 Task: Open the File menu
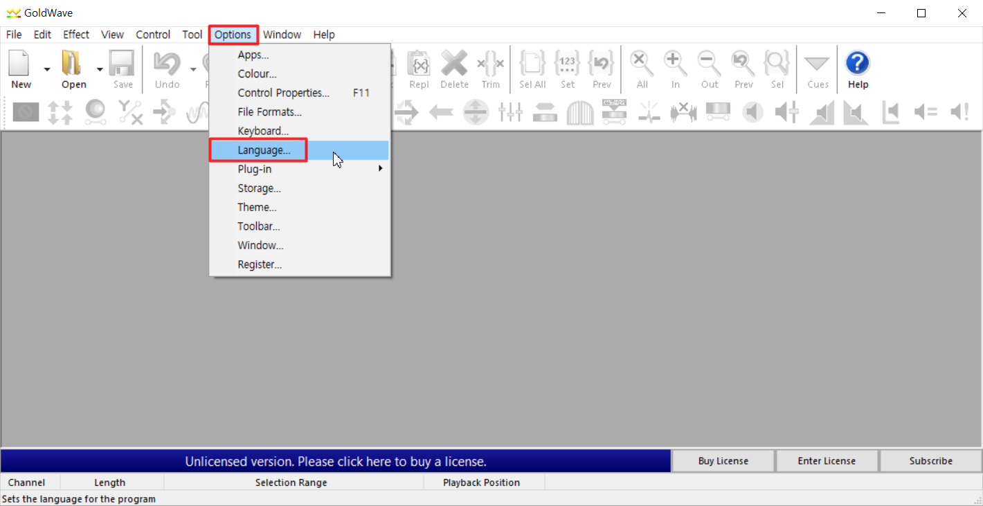(14, 35)
